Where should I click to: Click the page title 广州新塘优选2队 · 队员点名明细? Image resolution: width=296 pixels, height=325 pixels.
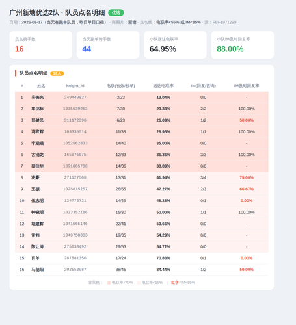tap(57, 12)
